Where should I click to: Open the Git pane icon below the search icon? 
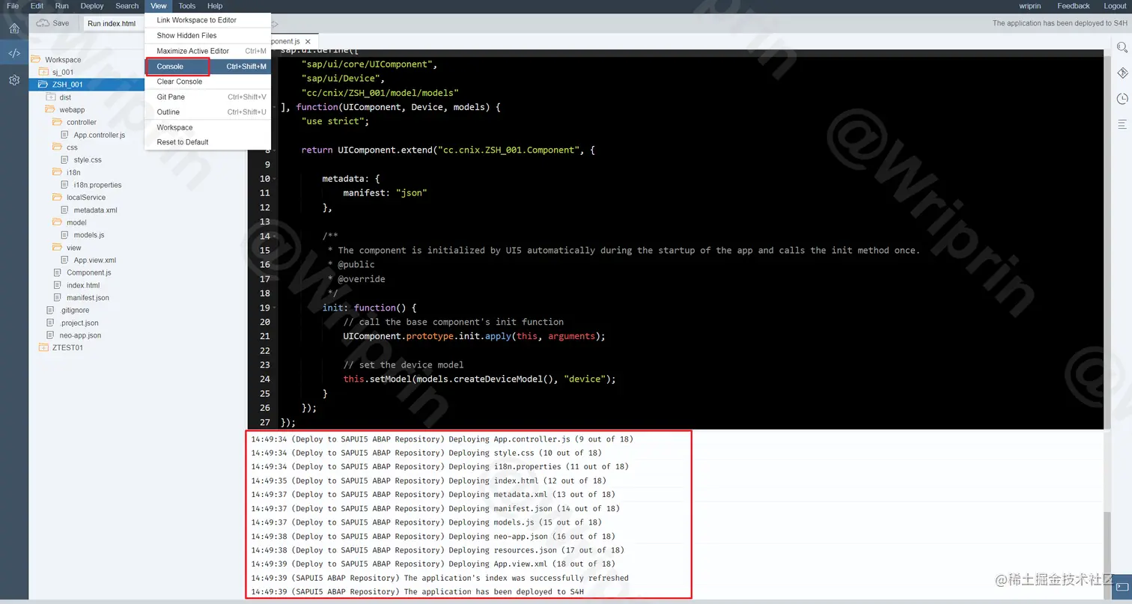pos(1121,73)
